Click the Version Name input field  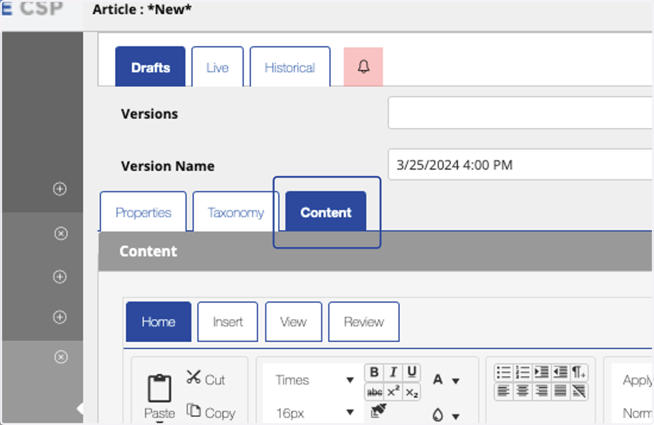point(520,165)
